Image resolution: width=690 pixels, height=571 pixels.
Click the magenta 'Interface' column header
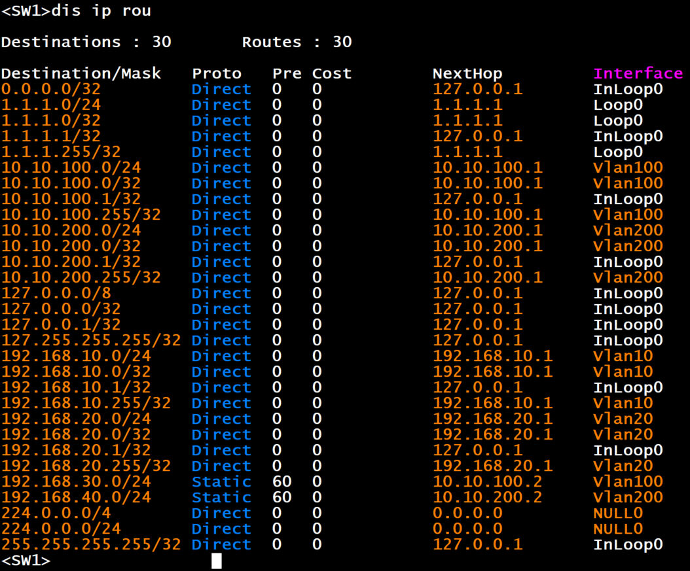638,73
